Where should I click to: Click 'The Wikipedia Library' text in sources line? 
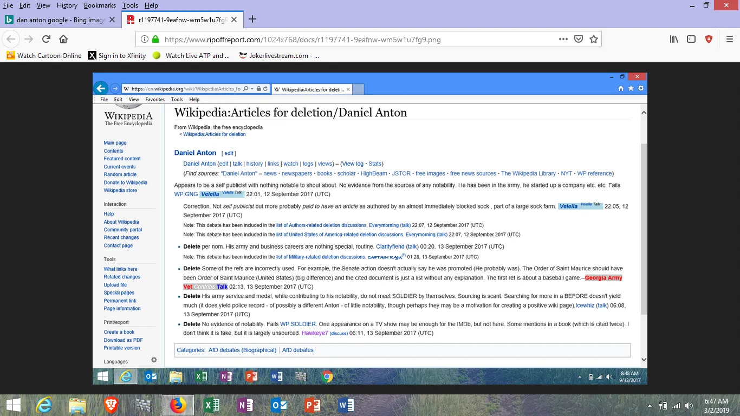(528, 173)
